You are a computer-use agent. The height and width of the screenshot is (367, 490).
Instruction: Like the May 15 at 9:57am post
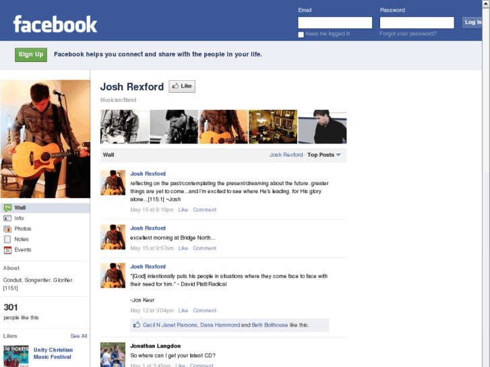183,248
